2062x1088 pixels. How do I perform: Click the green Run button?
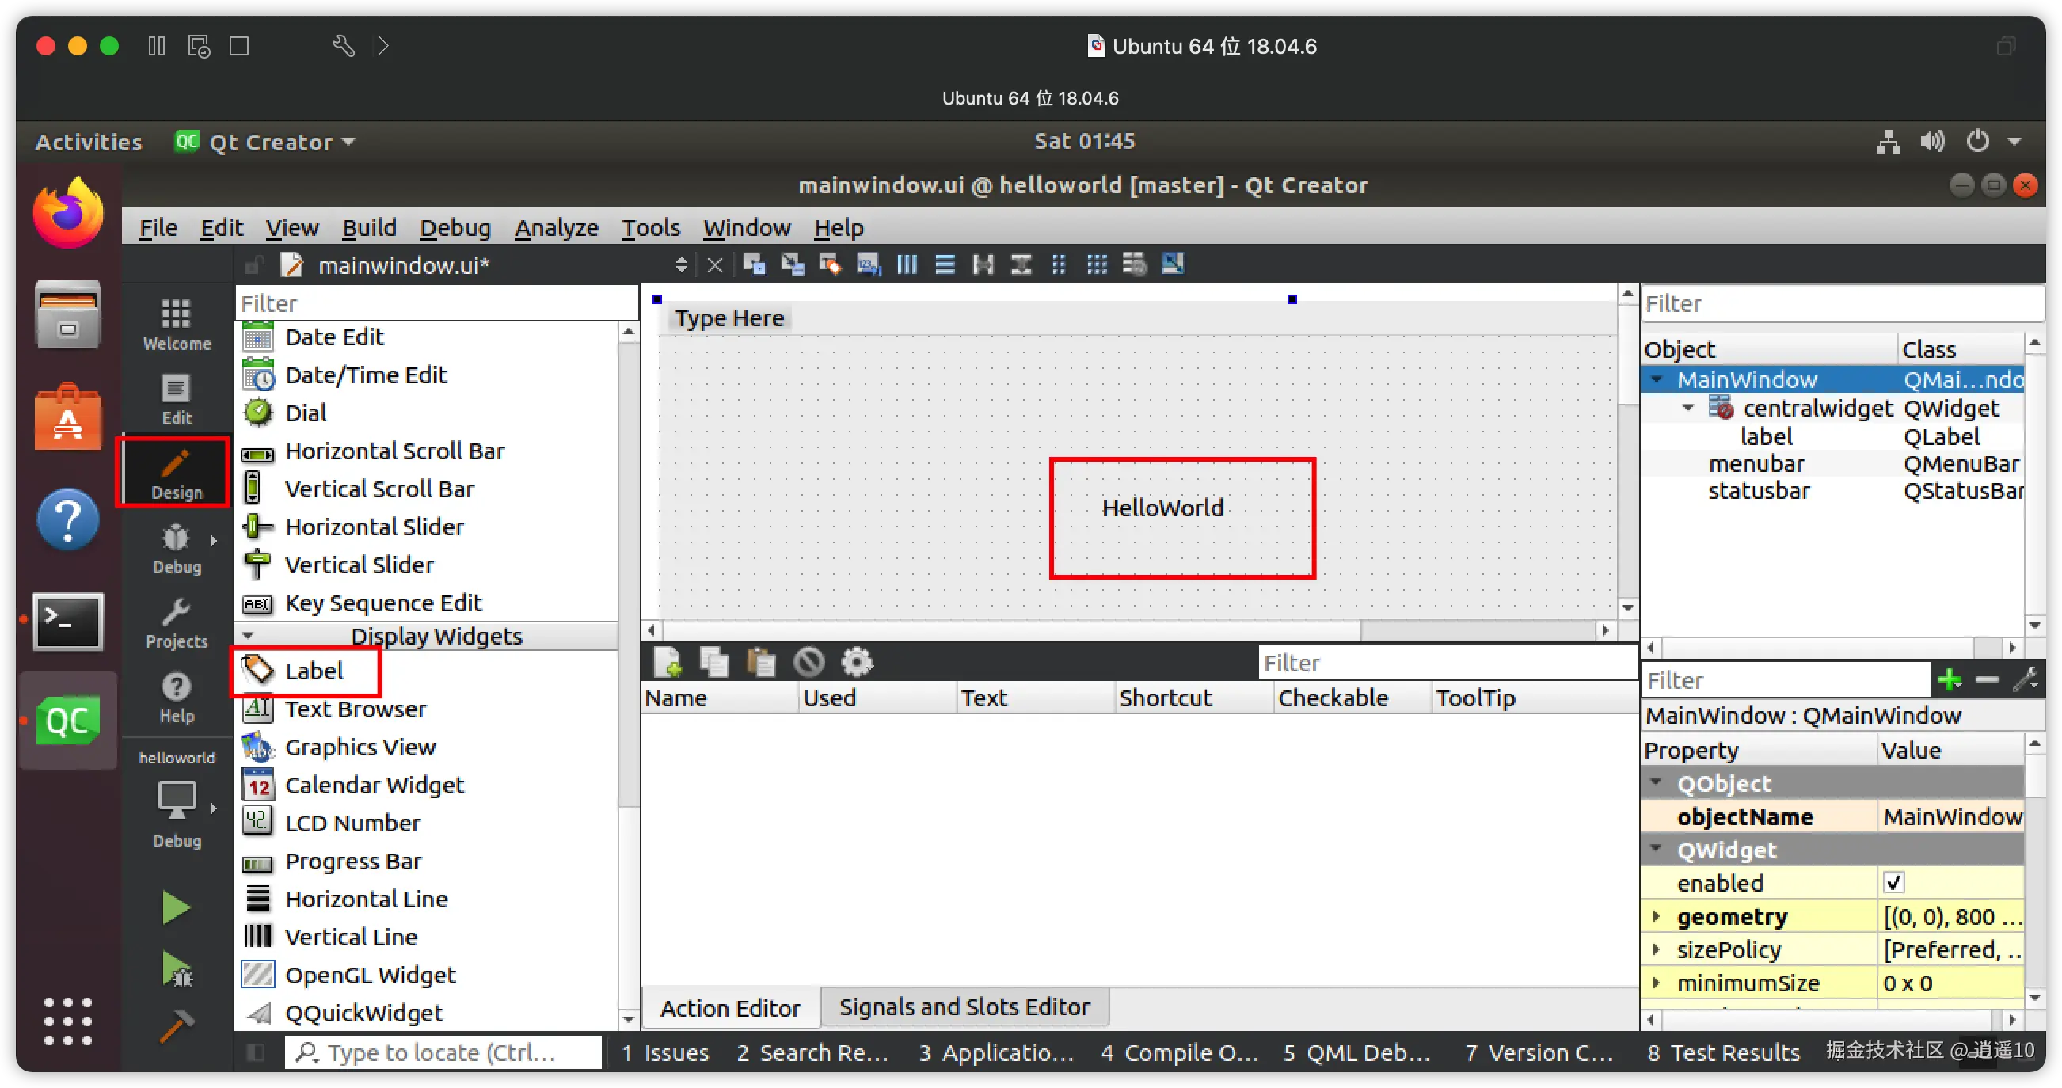pyautogui.click(x=175, y=907)
